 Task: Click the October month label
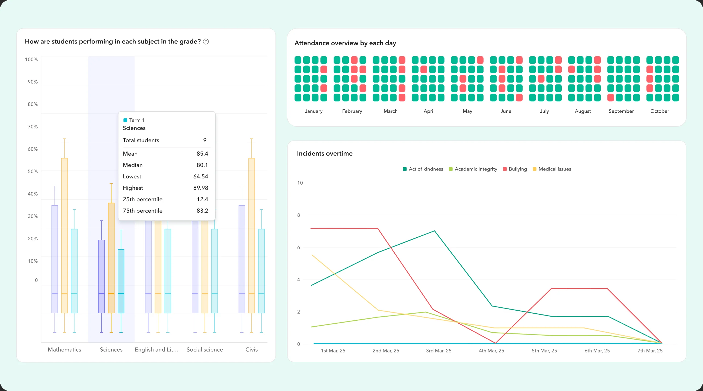[x=660, y=111]
